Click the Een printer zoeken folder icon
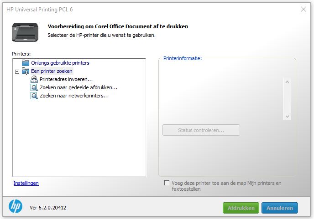 tap(26, 71)
